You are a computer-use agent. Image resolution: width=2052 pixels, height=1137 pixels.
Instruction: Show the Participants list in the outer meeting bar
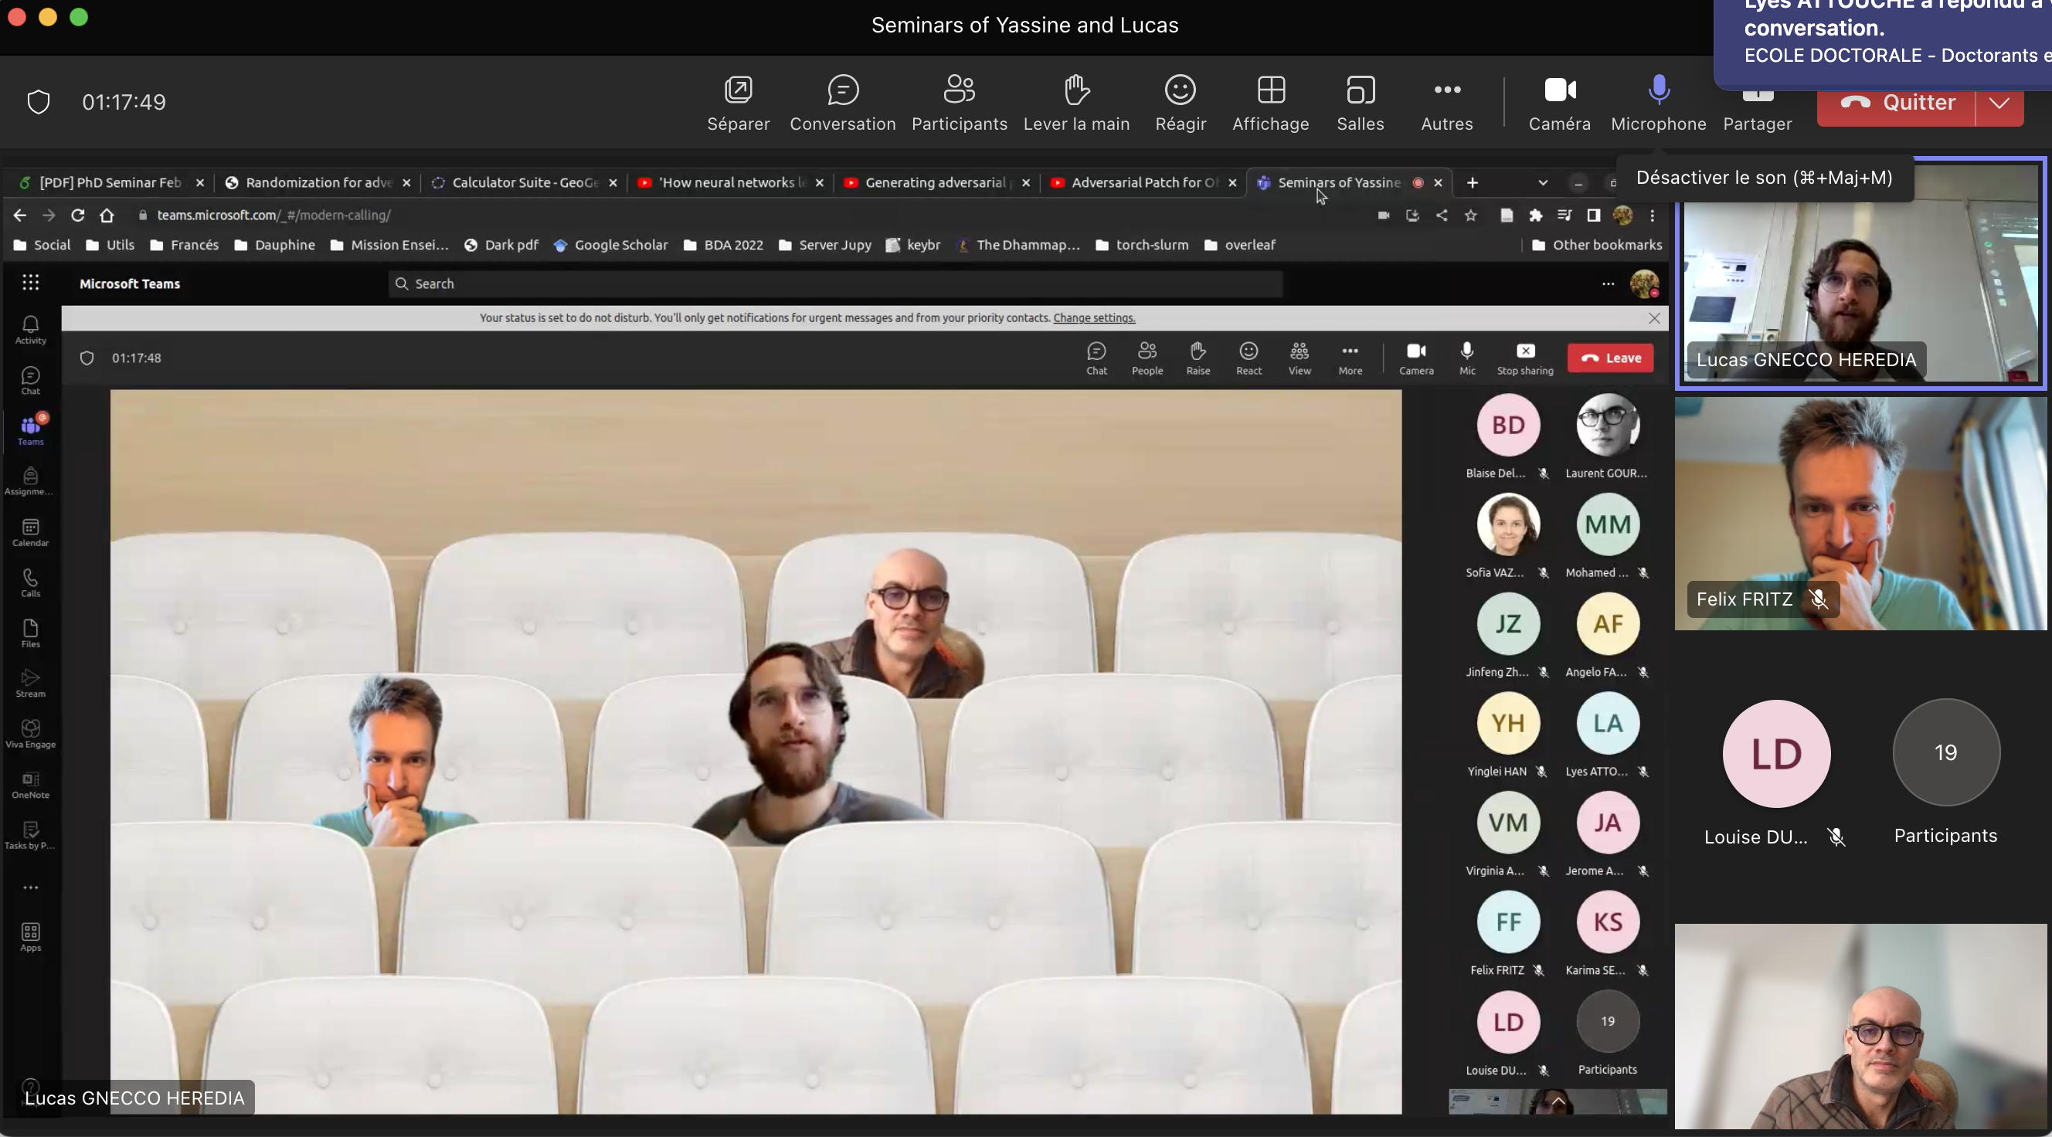pyautogui.click(x=959, y=104)
